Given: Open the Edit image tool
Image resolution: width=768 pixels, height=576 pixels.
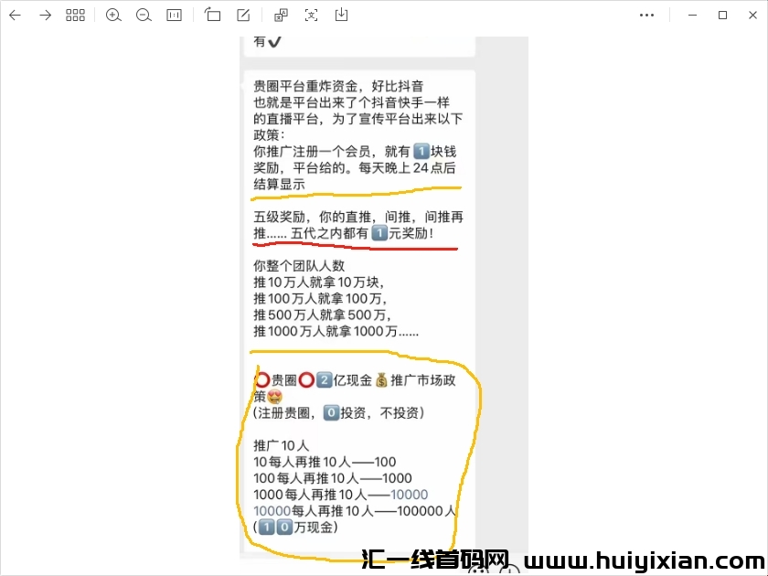Looking at the screenshot, I should click(241, 15).
